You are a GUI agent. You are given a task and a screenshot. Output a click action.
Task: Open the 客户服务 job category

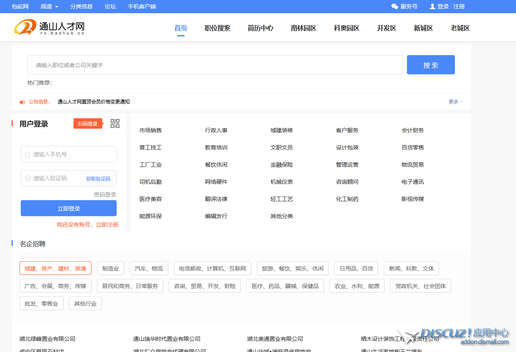point(347,130)
